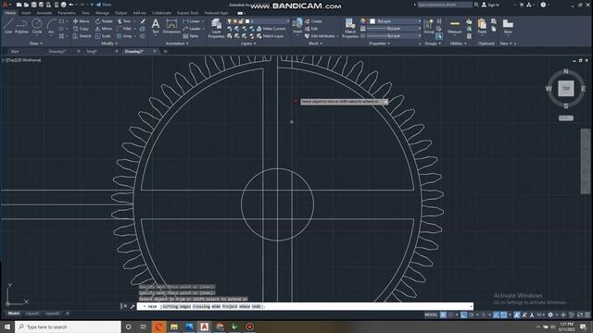Click the Group tool
Image resolution: width=593 pixels, height=333 pixels.
point(428,27)
